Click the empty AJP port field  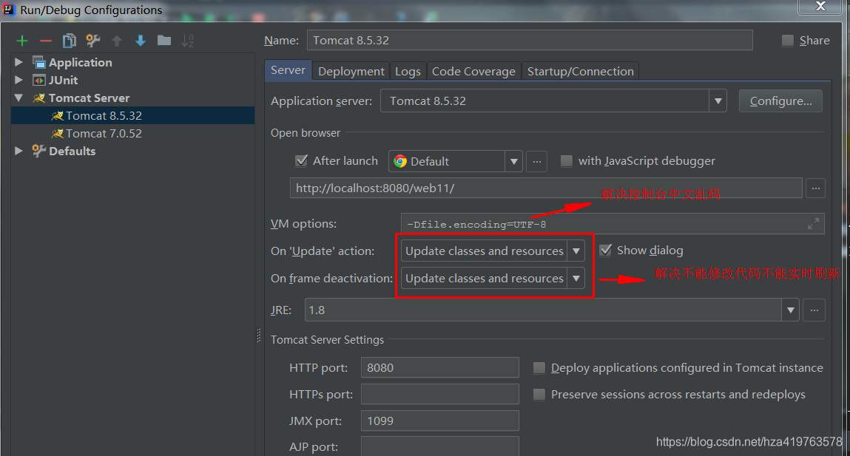click(x=439, y=446)
